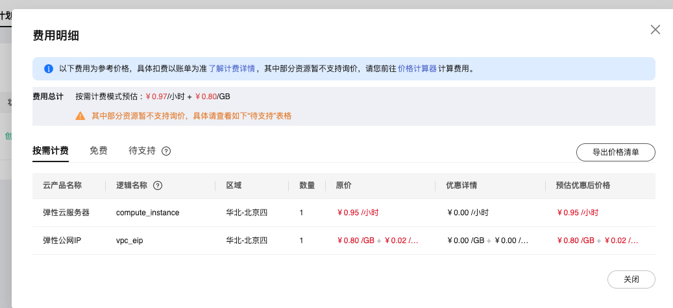The image size is (673, 308).
Task: Click the 原价 column header
Action: coord(344,185)
